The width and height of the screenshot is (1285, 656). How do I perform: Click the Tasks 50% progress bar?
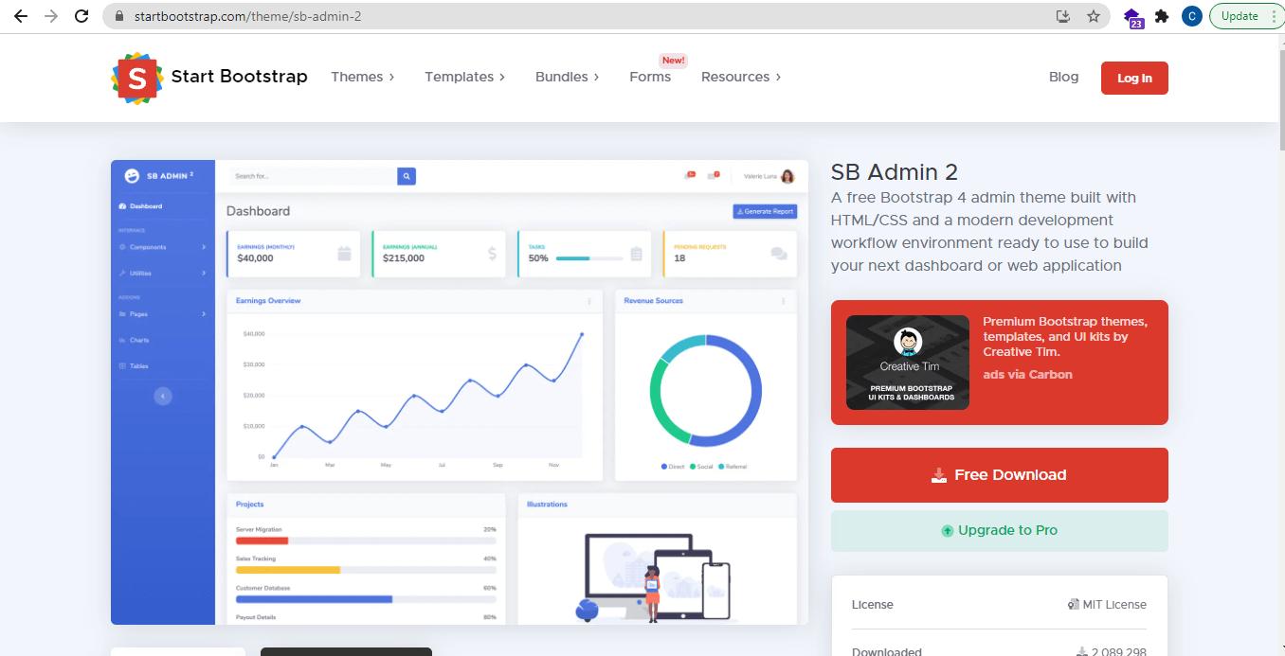coord(589,258)
